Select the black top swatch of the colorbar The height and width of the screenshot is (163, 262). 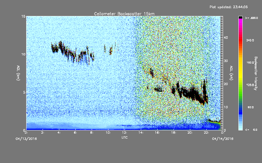(x=240, y=17)
